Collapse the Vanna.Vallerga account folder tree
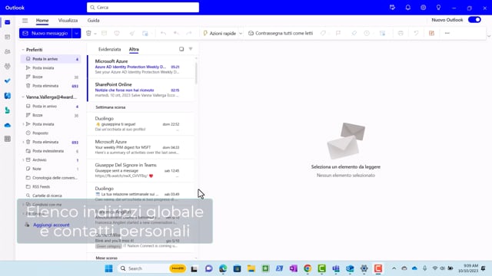This screenshot has height=276, width=492. click(23, 97)
